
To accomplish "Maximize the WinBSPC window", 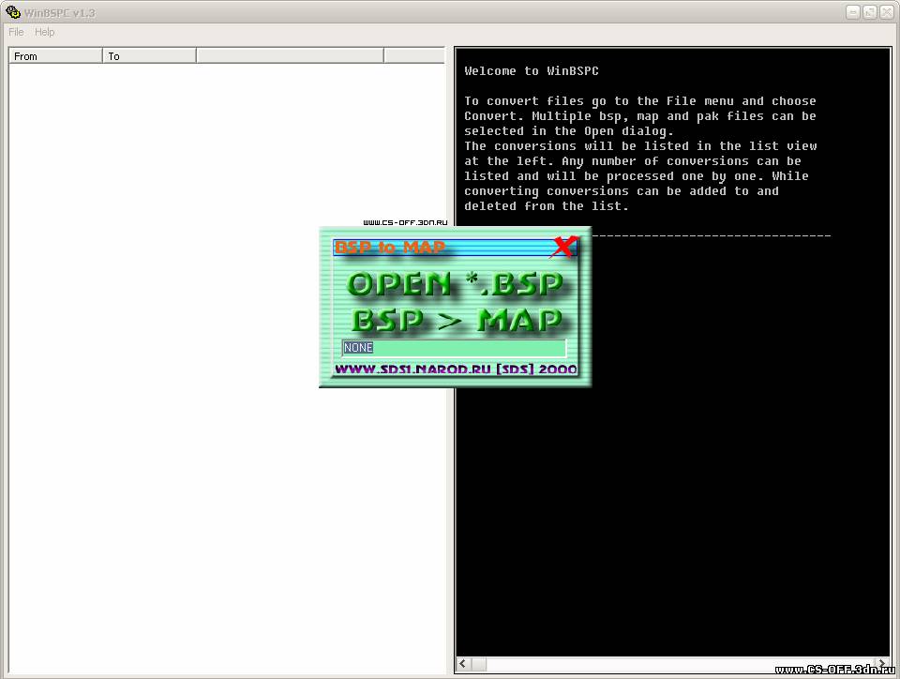I will tap(870, 12).
